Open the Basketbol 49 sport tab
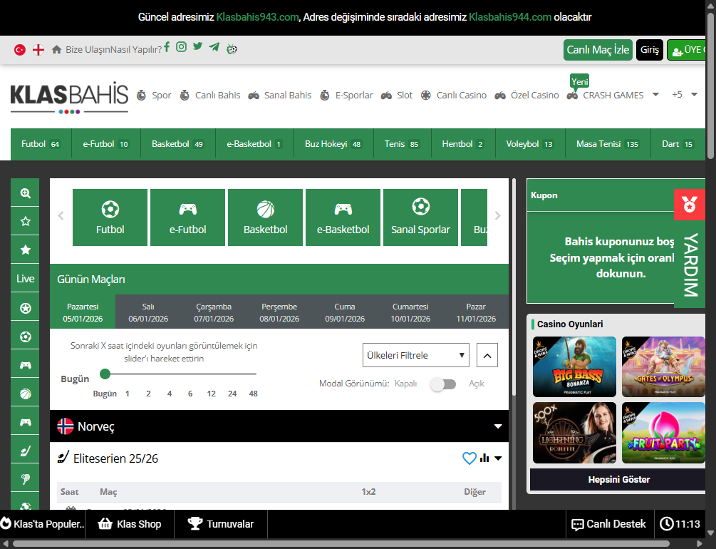 point(177,144)
